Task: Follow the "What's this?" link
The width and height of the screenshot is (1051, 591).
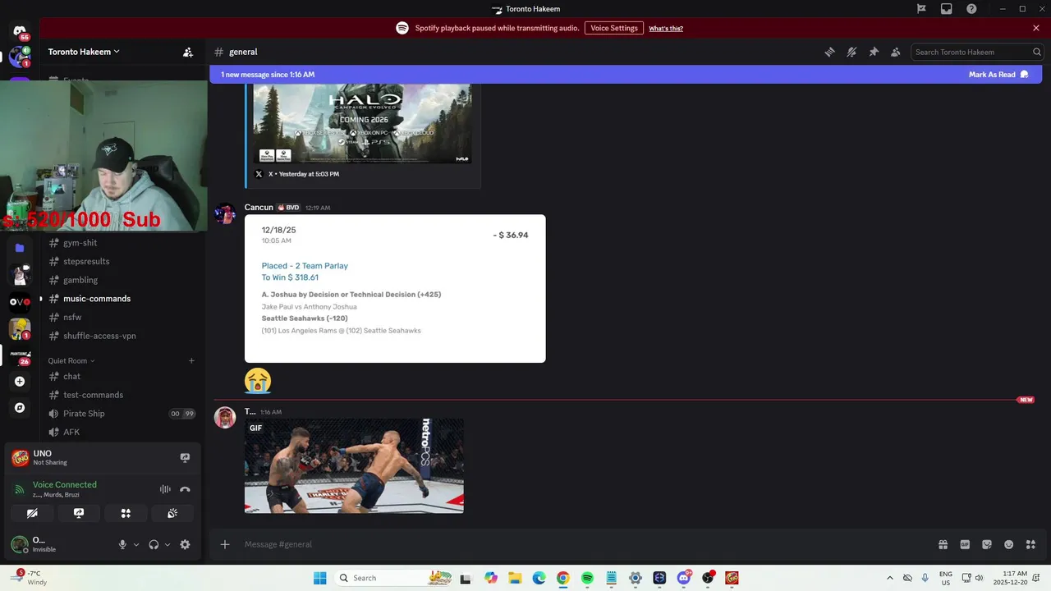Action: tap(666, 28)
